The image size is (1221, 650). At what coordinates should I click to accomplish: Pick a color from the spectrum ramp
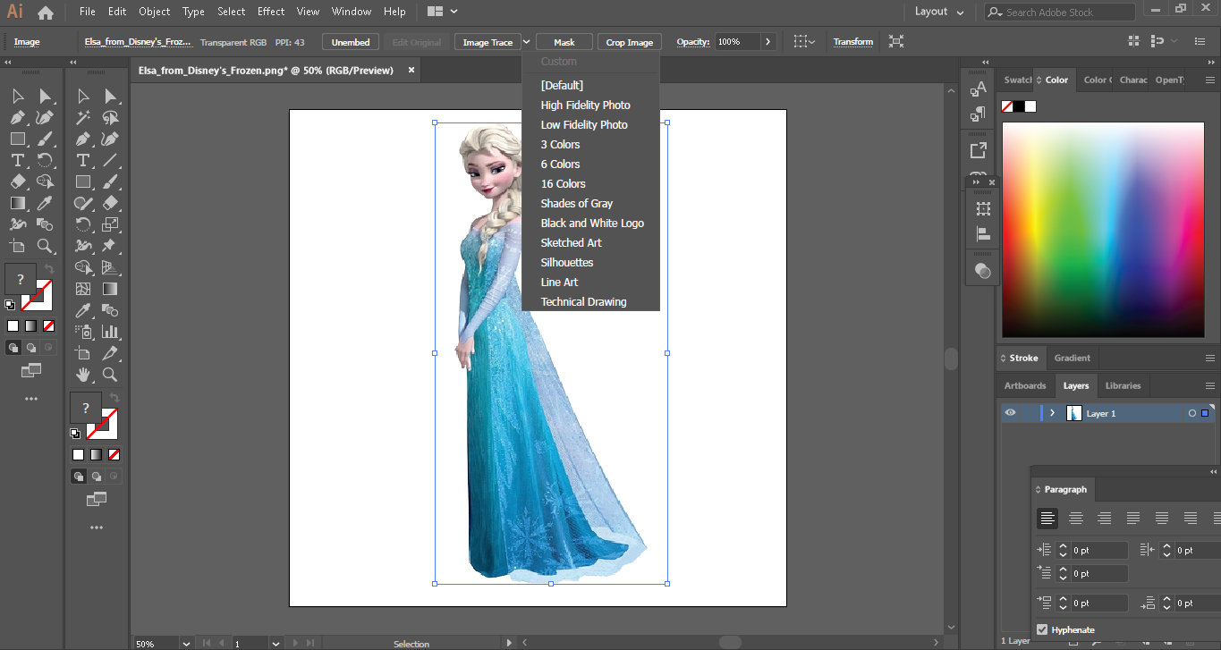(x=1102, y=229)
